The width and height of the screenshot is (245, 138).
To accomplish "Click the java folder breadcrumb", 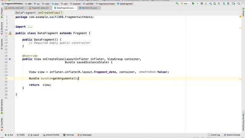I will tap(55, 3).
